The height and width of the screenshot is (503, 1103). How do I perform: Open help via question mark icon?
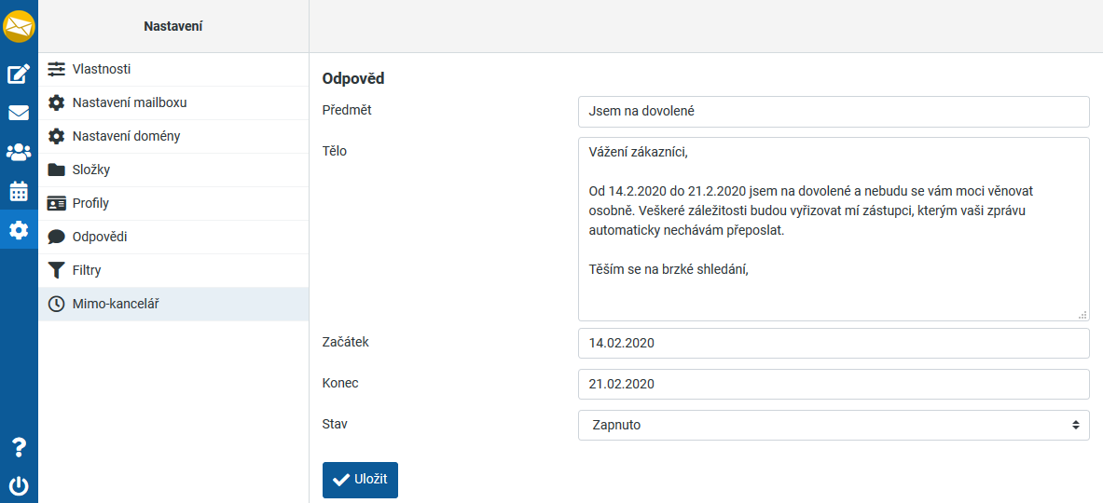[19, 447]
